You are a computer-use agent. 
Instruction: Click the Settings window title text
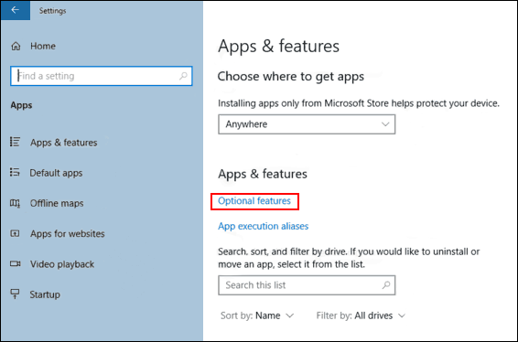52,11
